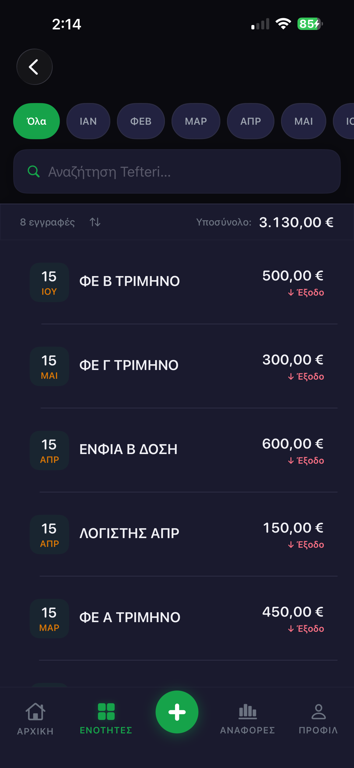This screenshot has width=354, height=768.
Task: Tap the back arrow button
Action: pos(34,67)
